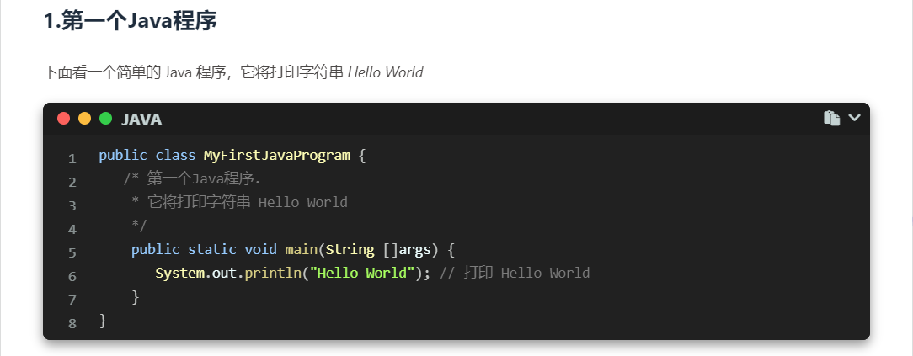Screen dimensions: 913x356
Task: Copy the Java code to clipboard
Action: pyautogui.click(x=831, y=119)
